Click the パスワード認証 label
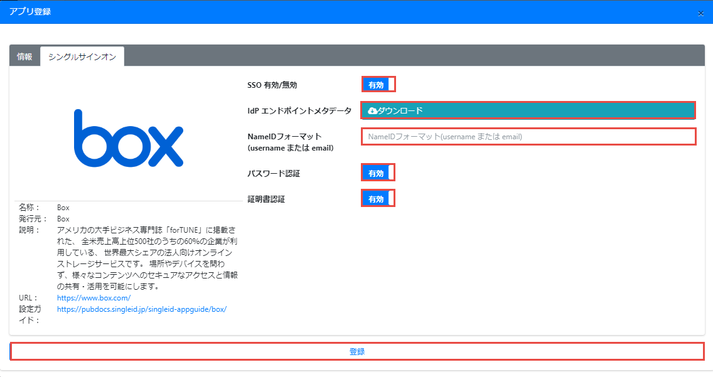This screenshot has height=377, width=713. point(274,173)
